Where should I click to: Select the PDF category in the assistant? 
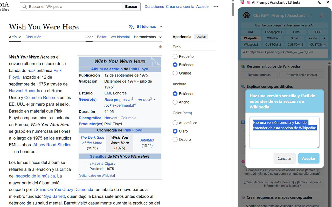pyautogui.click(x=318, y=32)
